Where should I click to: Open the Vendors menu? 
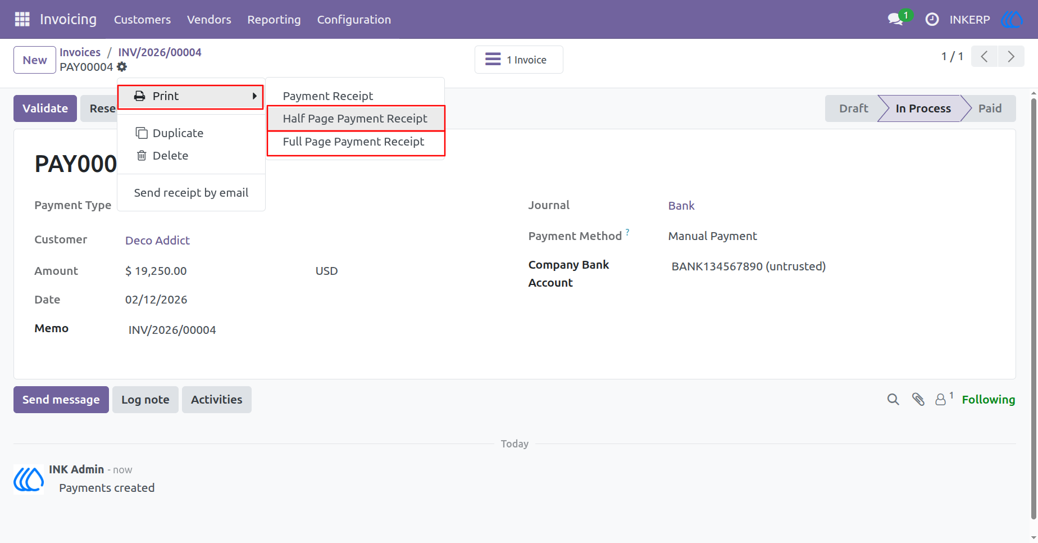point(209,20)
